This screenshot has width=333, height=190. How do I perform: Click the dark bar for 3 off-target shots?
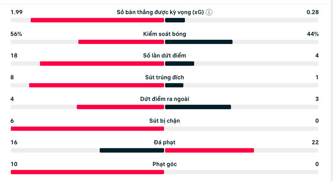pyautogui.click(x=198, y=107)
